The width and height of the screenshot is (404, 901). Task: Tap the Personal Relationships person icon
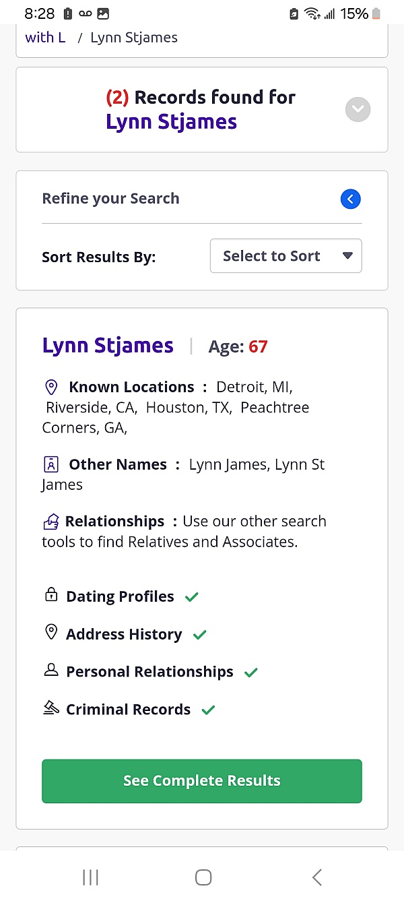(50, 671)
